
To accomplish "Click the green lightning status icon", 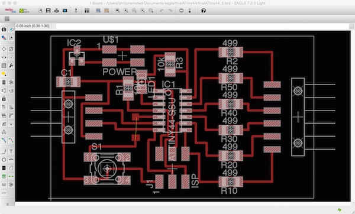I will (x=340, y=210).
